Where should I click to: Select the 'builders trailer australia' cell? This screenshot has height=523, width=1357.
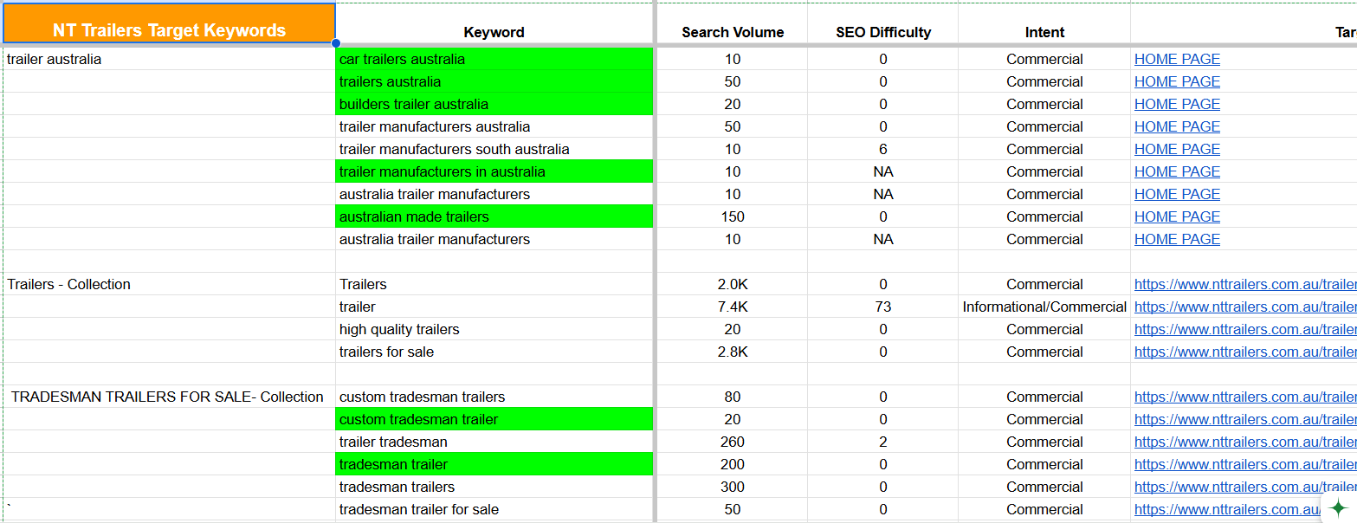coord(494,104)
